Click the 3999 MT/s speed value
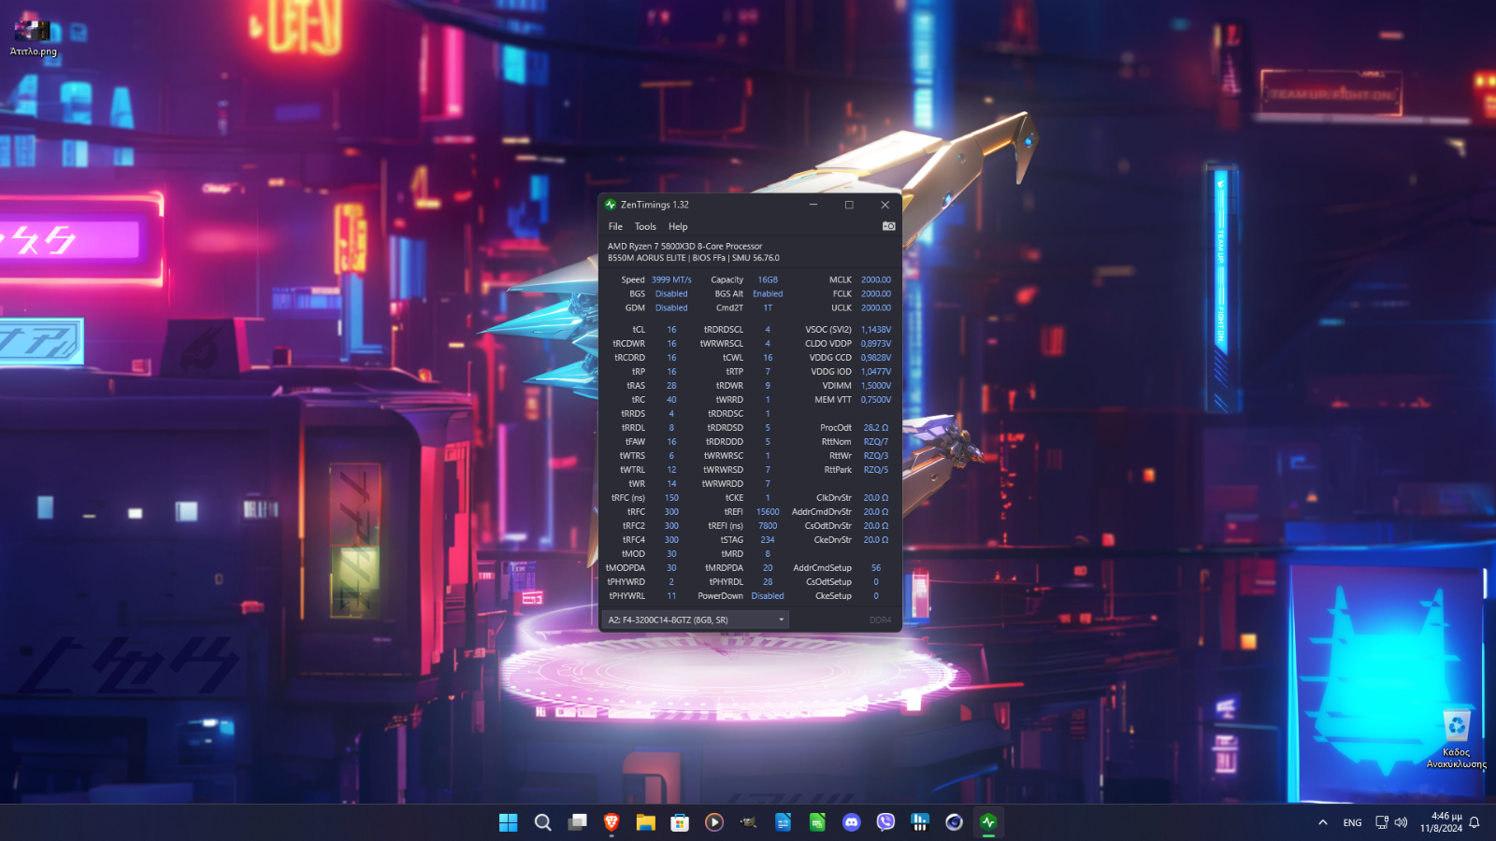 pyautogui.click(x=671, y=279)
